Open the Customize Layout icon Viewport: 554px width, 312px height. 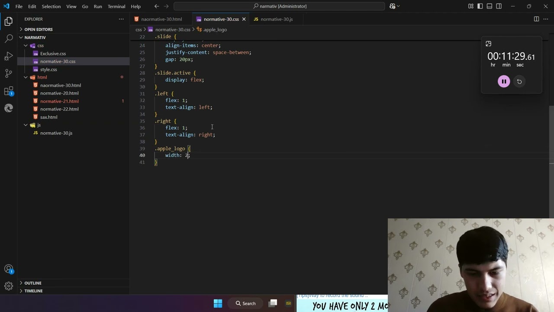(x=471, y=6)
